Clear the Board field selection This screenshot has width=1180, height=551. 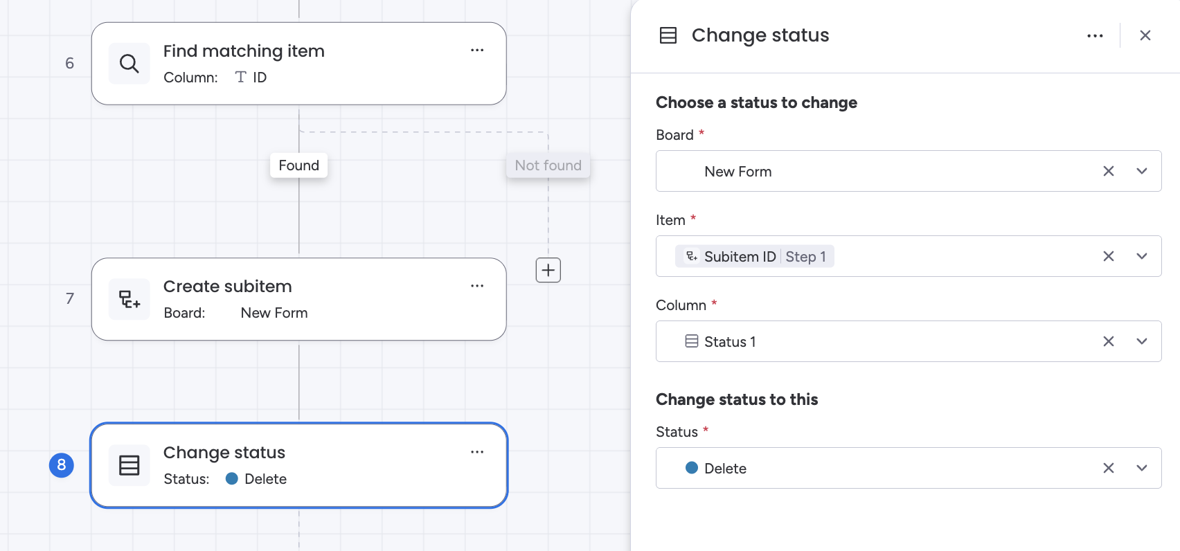click(x=1109, y=171)
